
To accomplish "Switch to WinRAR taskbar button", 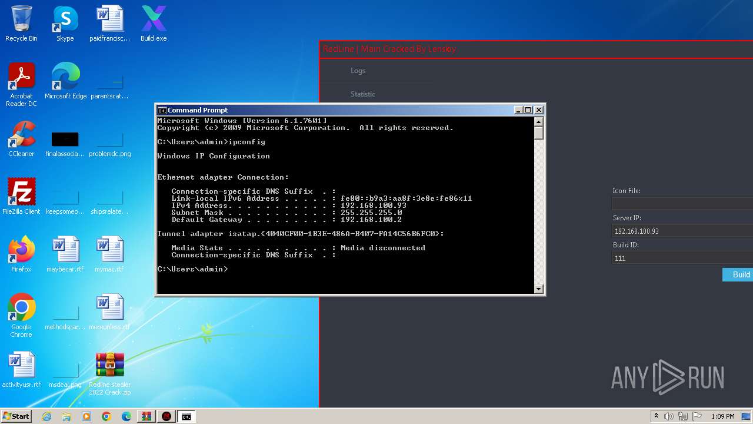I will 146,416.
